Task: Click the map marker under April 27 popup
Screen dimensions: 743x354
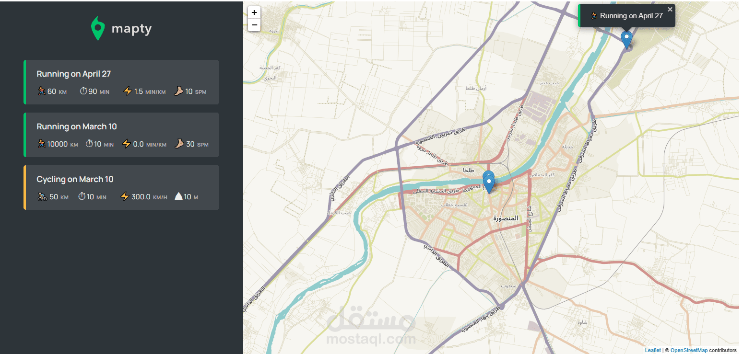Action: click(x=626, y=40)
